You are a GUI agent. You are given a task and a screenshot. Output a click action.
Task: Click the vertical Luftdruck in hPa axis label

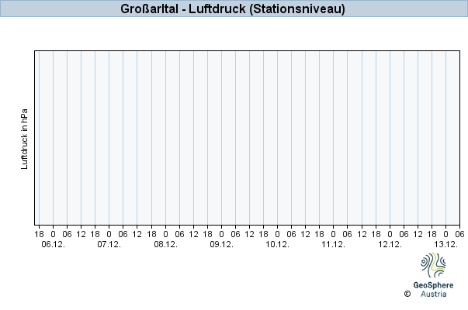tap(25, 139)
